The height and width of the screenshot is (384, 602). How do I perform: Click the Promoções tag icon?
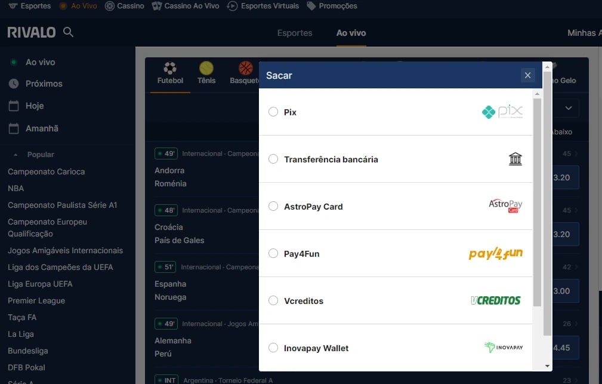point(311,6)
